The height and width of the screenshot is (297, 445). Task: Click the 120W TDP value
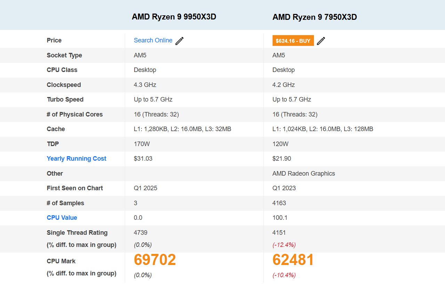(281, 144)
